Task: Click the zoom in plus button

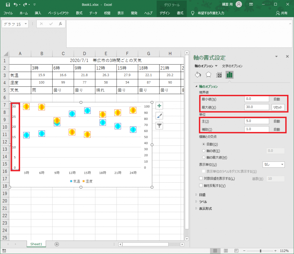Action: point(275,251)
